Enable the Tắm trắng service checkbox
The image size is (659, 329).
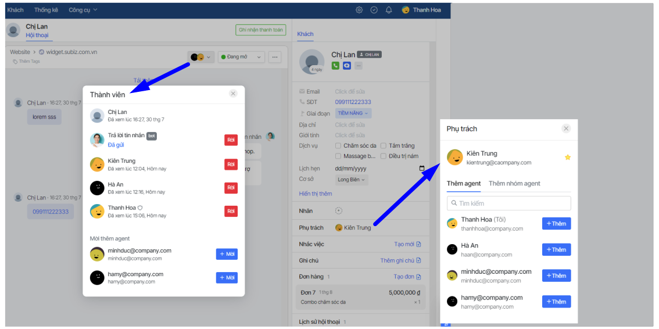click(384, 146)
